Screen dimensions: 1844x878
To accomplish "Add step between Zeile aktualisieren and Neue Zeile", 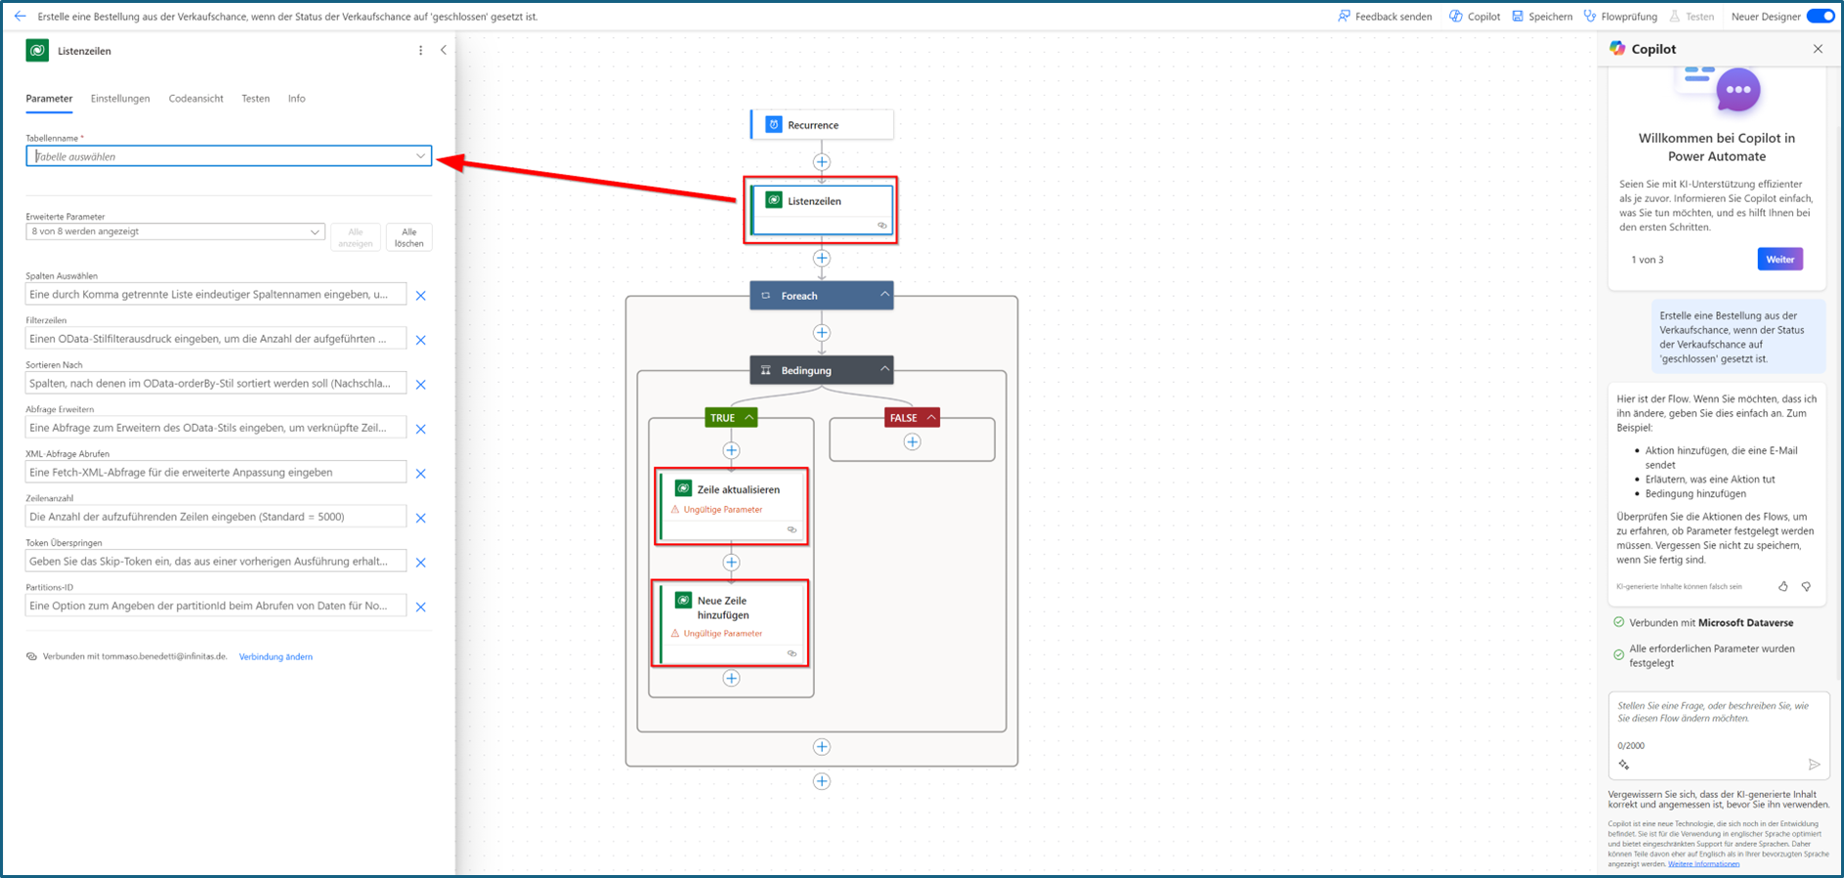I will pos(731,563).
